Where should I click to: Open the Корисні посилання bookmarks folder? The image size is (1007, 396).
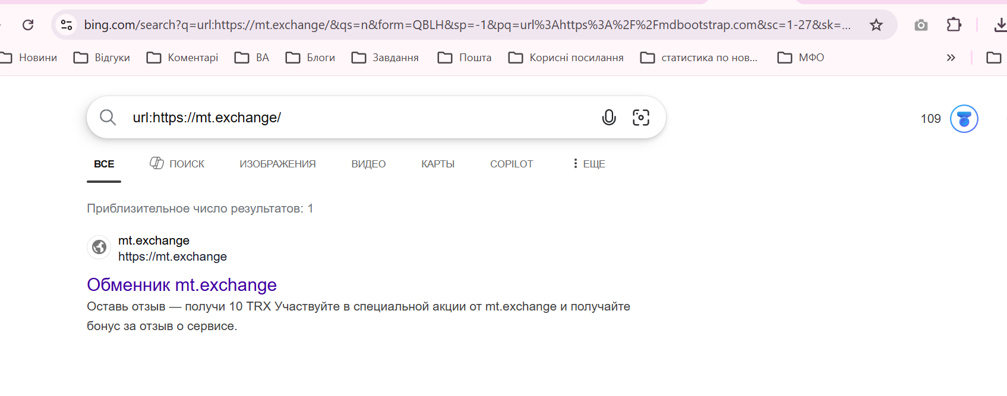(x=566, y=58)
